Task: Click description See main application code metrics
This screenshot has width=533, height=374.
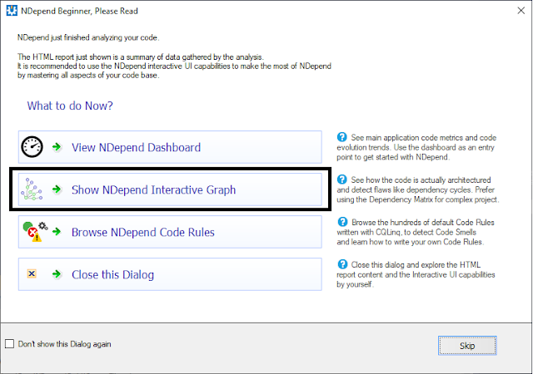Action: coord(416,147)
